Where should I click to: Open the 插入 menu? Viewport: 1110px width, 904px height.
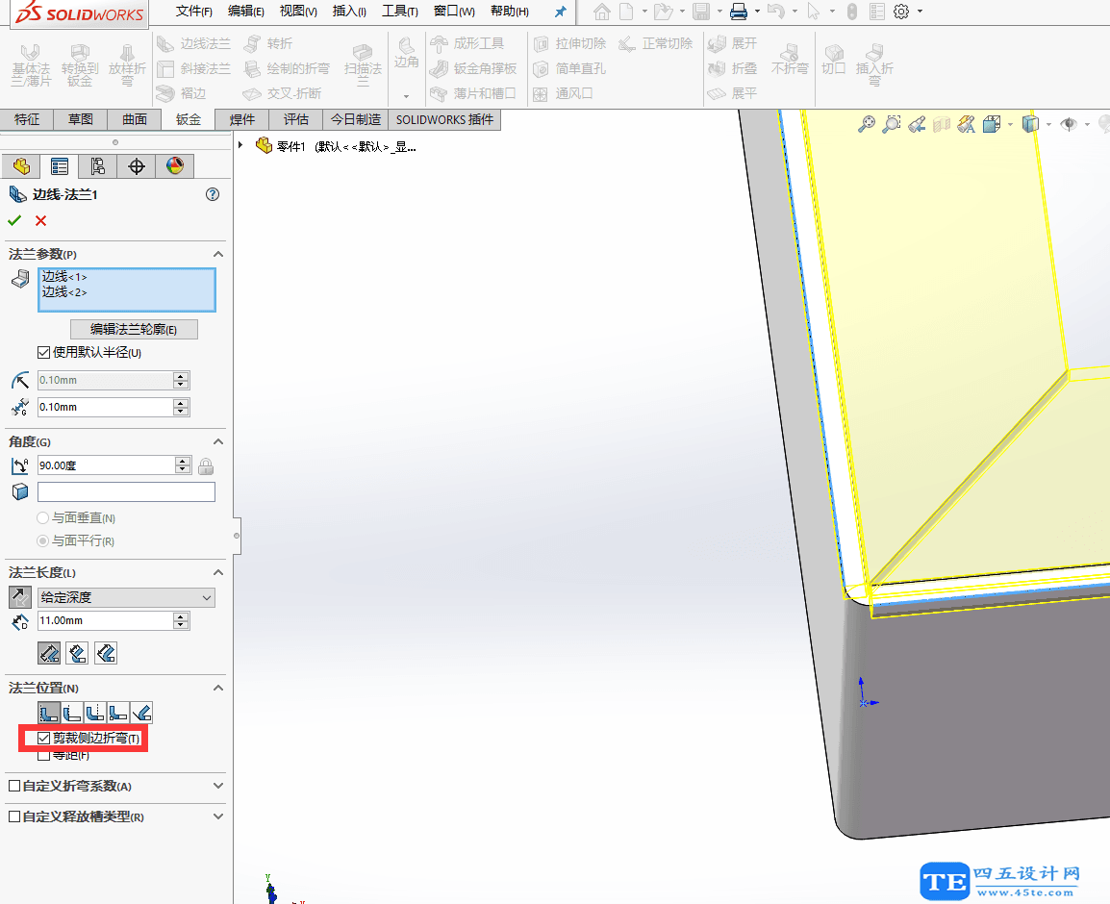(x=348, y=12)
